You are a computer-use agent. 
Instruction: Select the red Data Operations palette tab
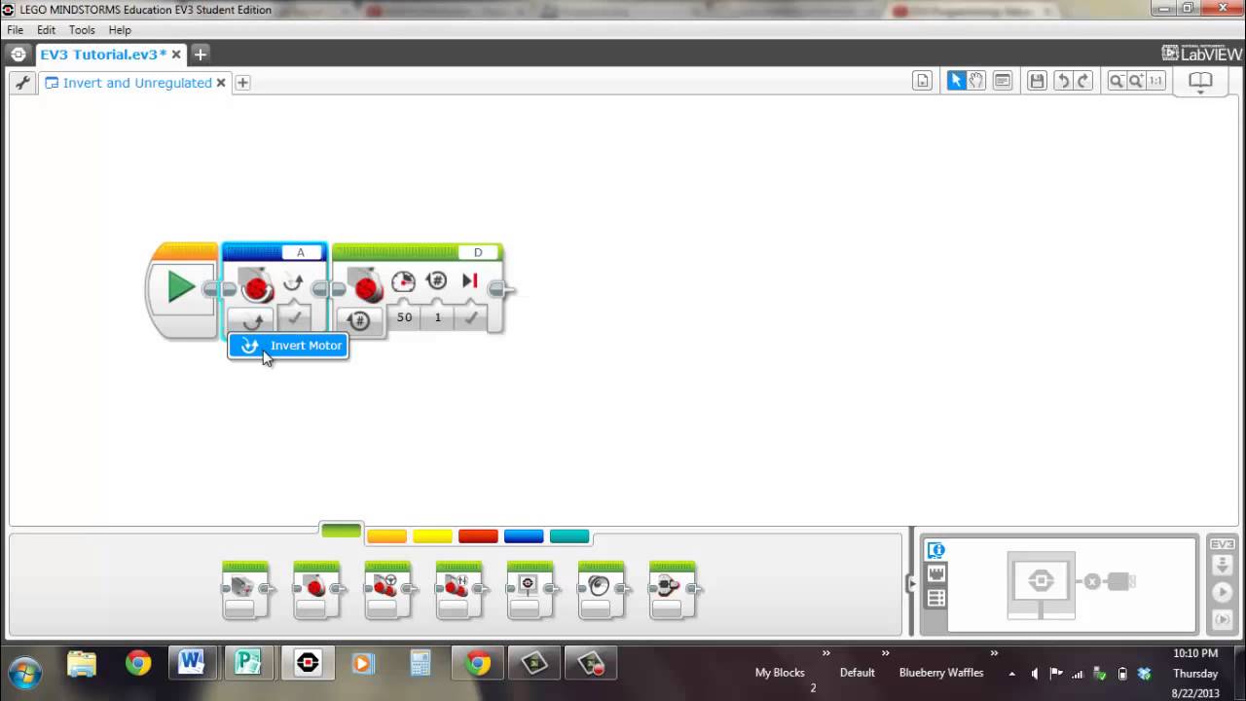click(478, 536)
